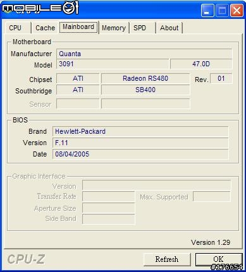The image size is (246, 272).
Task: Select the Radeon RS480 chipset value
Action: tap(145, 78)
